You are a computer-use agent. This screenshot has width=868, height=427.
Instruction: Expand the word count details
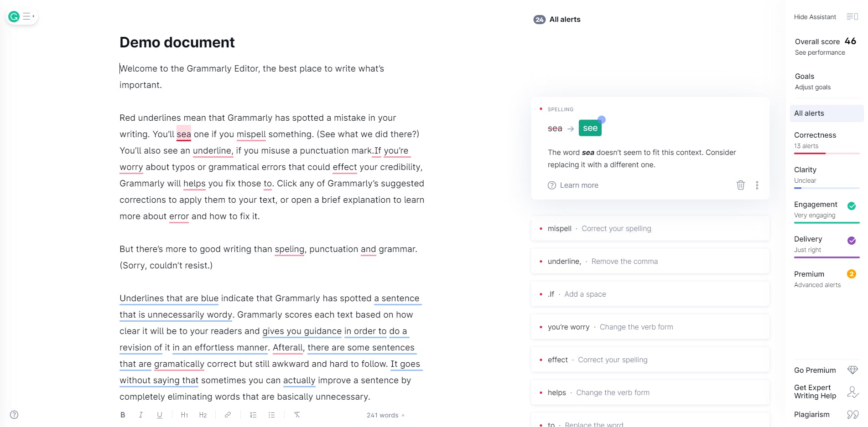385,415
